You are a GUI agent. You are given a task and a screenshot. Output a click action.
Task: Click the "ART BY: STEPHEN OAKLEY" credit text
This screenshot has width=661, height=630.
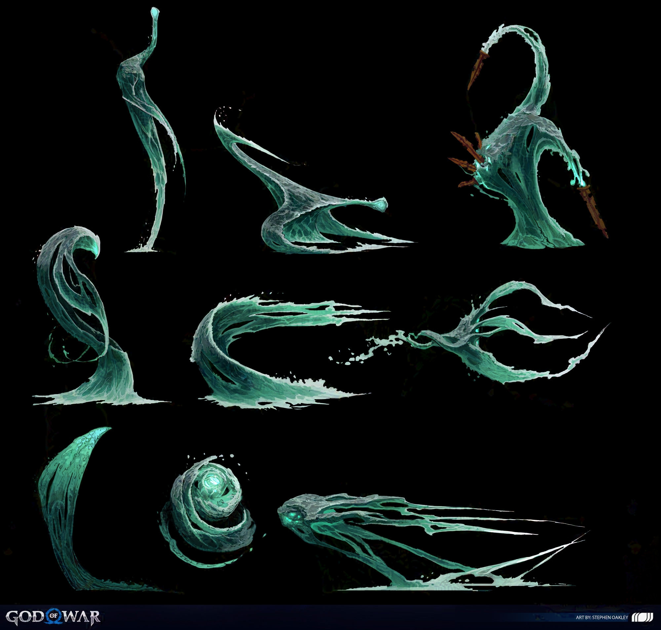(602, 617)
